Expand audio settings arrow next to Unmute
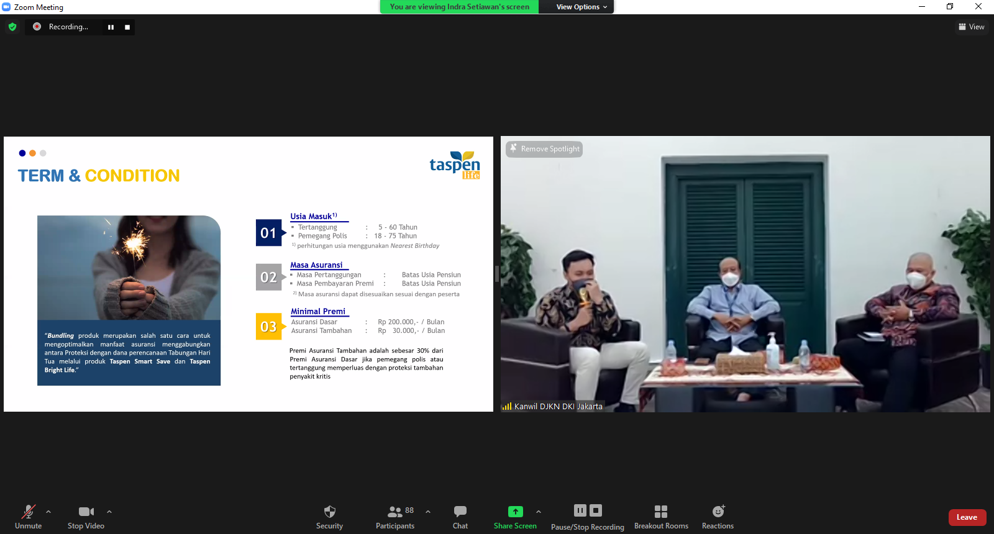Image resolution: width=994 pixels, height=534 pixels. 48,512
